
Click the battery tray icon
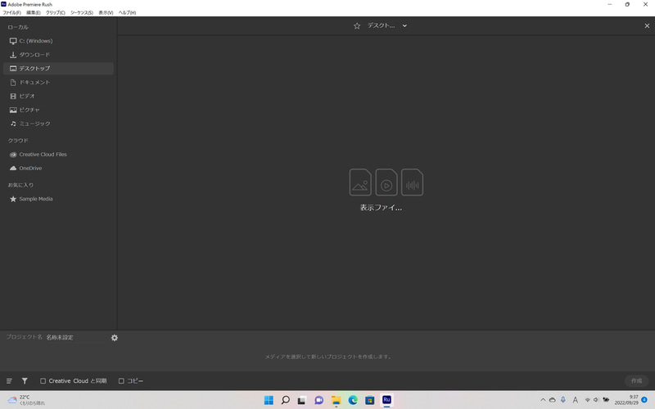click(x=606, y=400)
